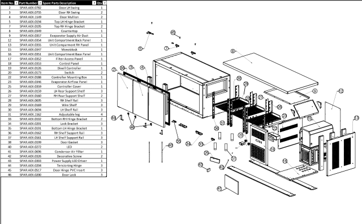Click callout bubble 38 at door gasket
The image size is (362, 224).
coord(123,68)
